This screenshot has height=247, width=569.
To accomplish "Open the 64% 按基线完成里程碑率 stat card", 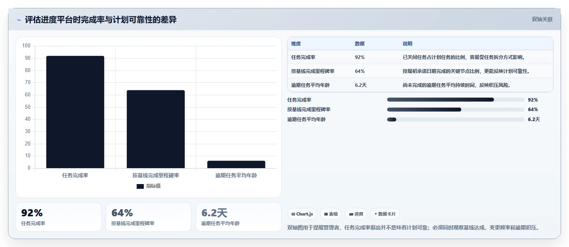I will (x=148, y=217).
